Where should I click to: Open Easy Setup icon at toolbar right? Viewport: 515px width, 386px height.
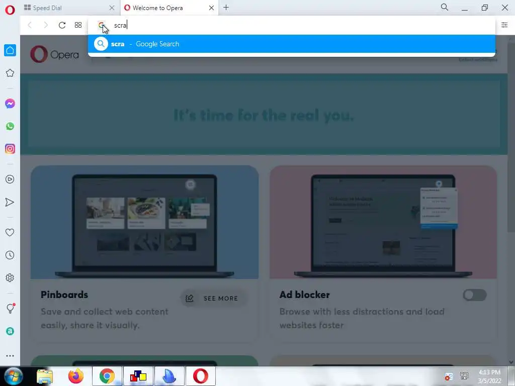[504, 25]
